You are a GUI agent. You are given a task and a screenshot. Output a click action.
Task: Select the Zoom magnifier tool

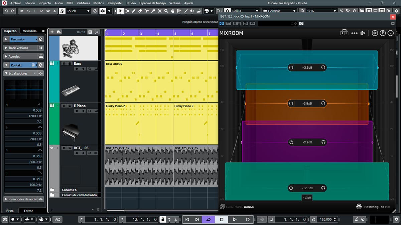point(166,11)
